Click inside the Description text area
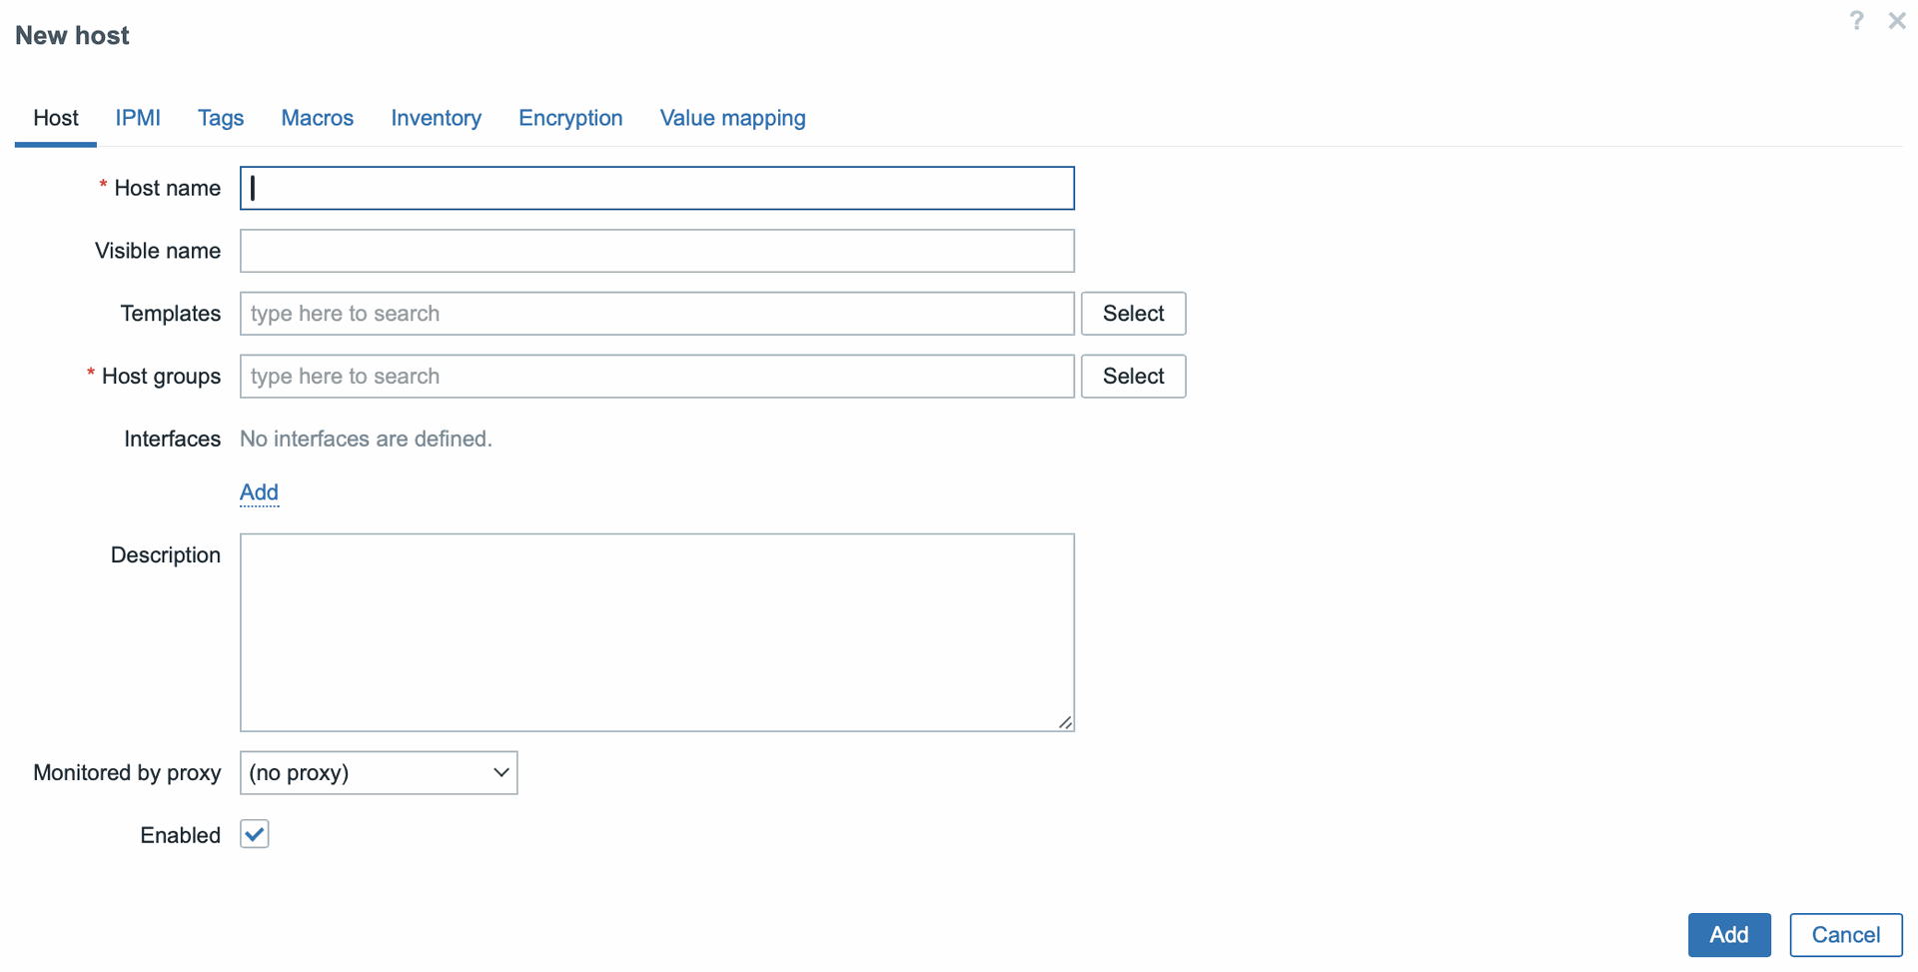The width and height of the screenshot is (1918, 972). pyautogui.click(x=657, y=632)
